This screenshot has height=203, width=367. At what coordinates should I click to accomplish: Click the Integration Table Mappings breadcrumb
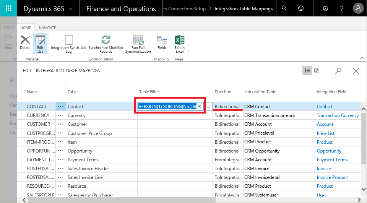pos(244,9)
